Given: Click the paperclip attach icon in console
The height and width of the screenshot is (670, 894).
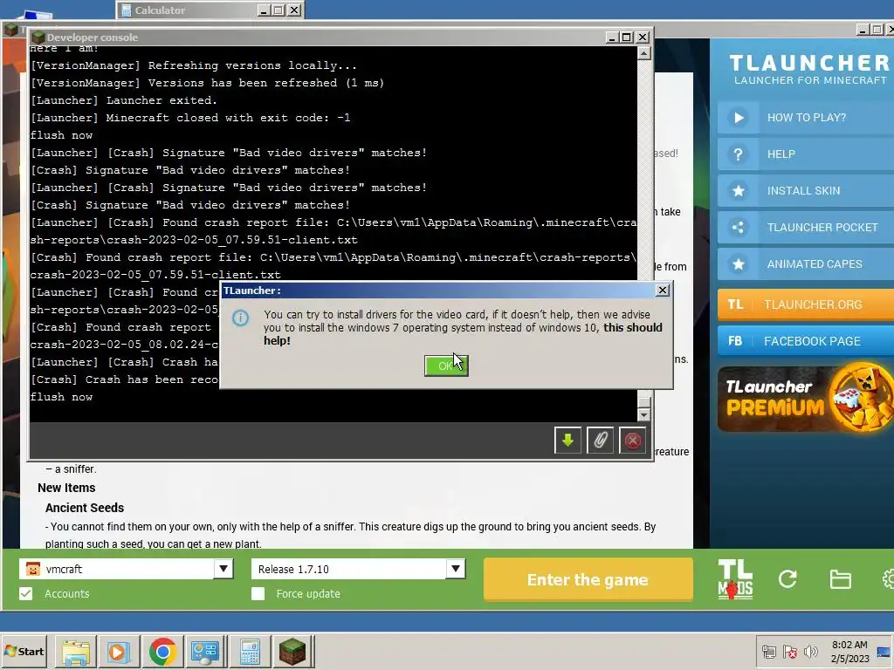Looking at the screenshot, I should (x=600, y=441).
